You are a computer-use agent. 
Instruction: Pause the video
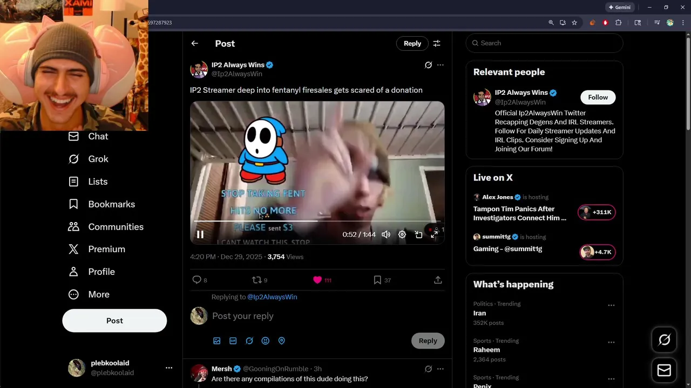[200, 234]
